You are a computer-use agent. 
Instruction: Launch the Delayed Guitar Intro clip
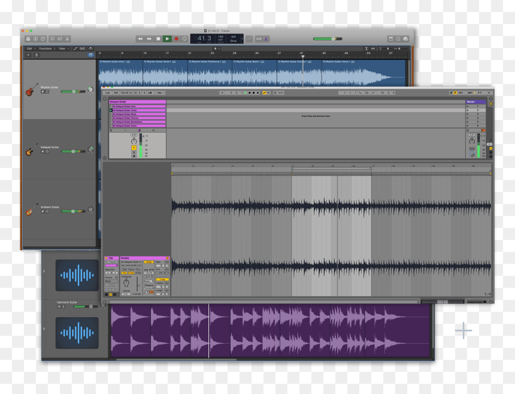point(111,107)
